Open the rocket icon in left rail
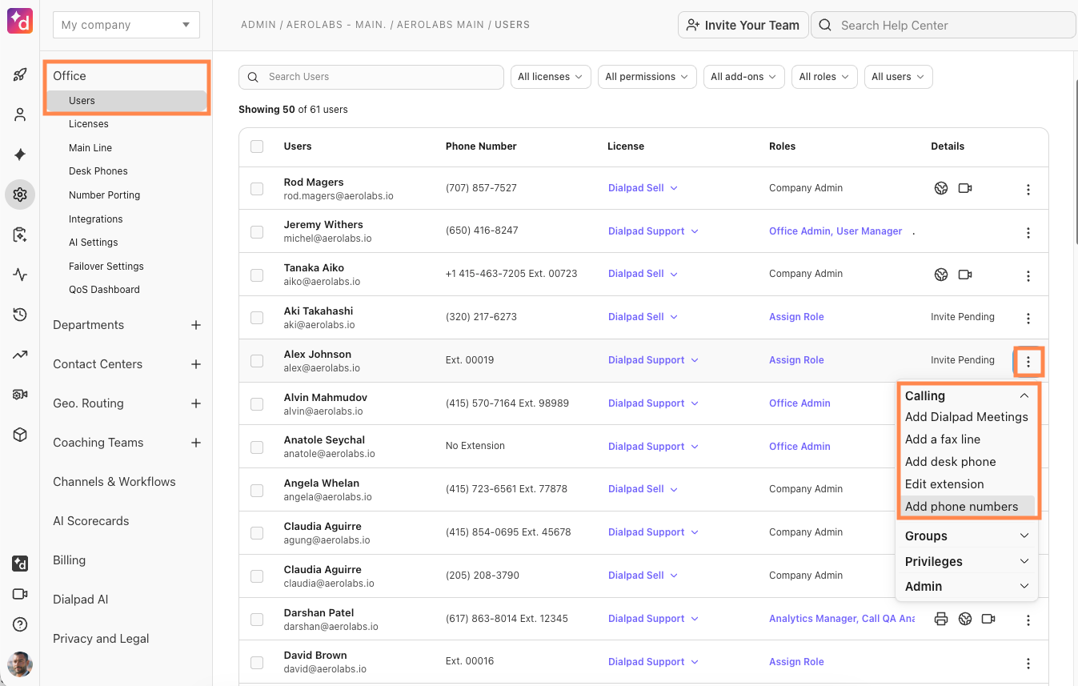Screen dimensions: 1078x686 20,75
